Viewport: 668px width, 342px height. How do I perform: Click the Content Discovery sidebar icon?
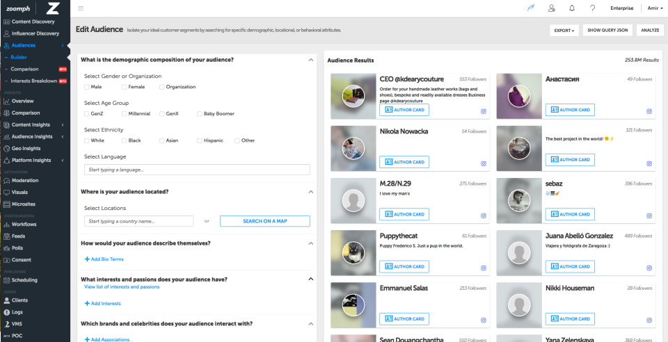click(6, 22)
